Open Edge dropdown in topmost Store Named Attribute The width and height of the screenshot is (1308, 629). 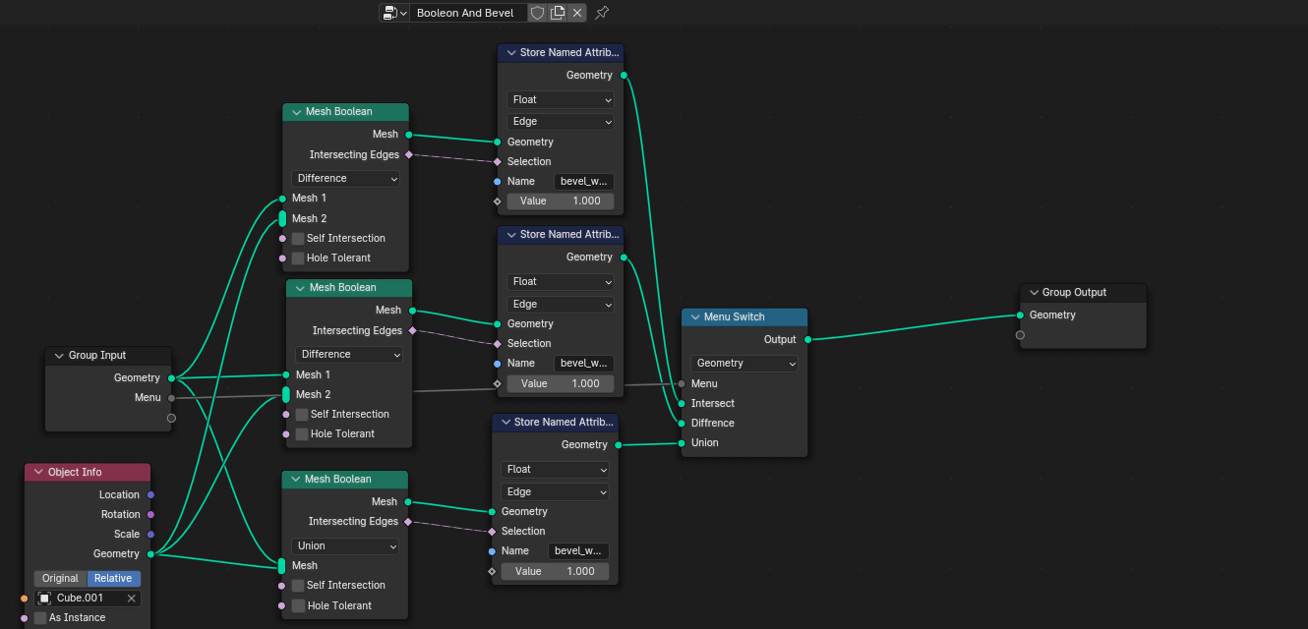pyautogui.click(x=561, y=121)
